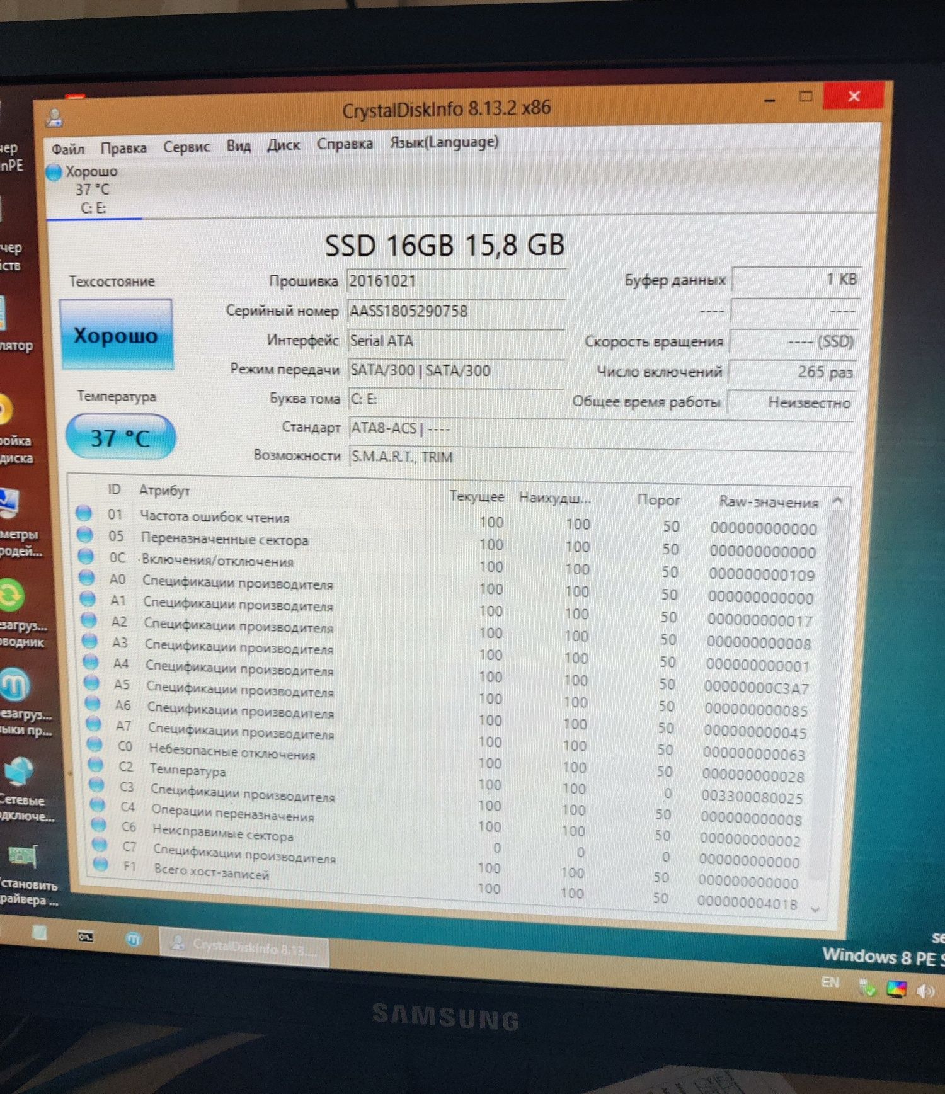The image size is (945, 1094).
Task: Click status orb for attribute A5
Action: (92, 683)
